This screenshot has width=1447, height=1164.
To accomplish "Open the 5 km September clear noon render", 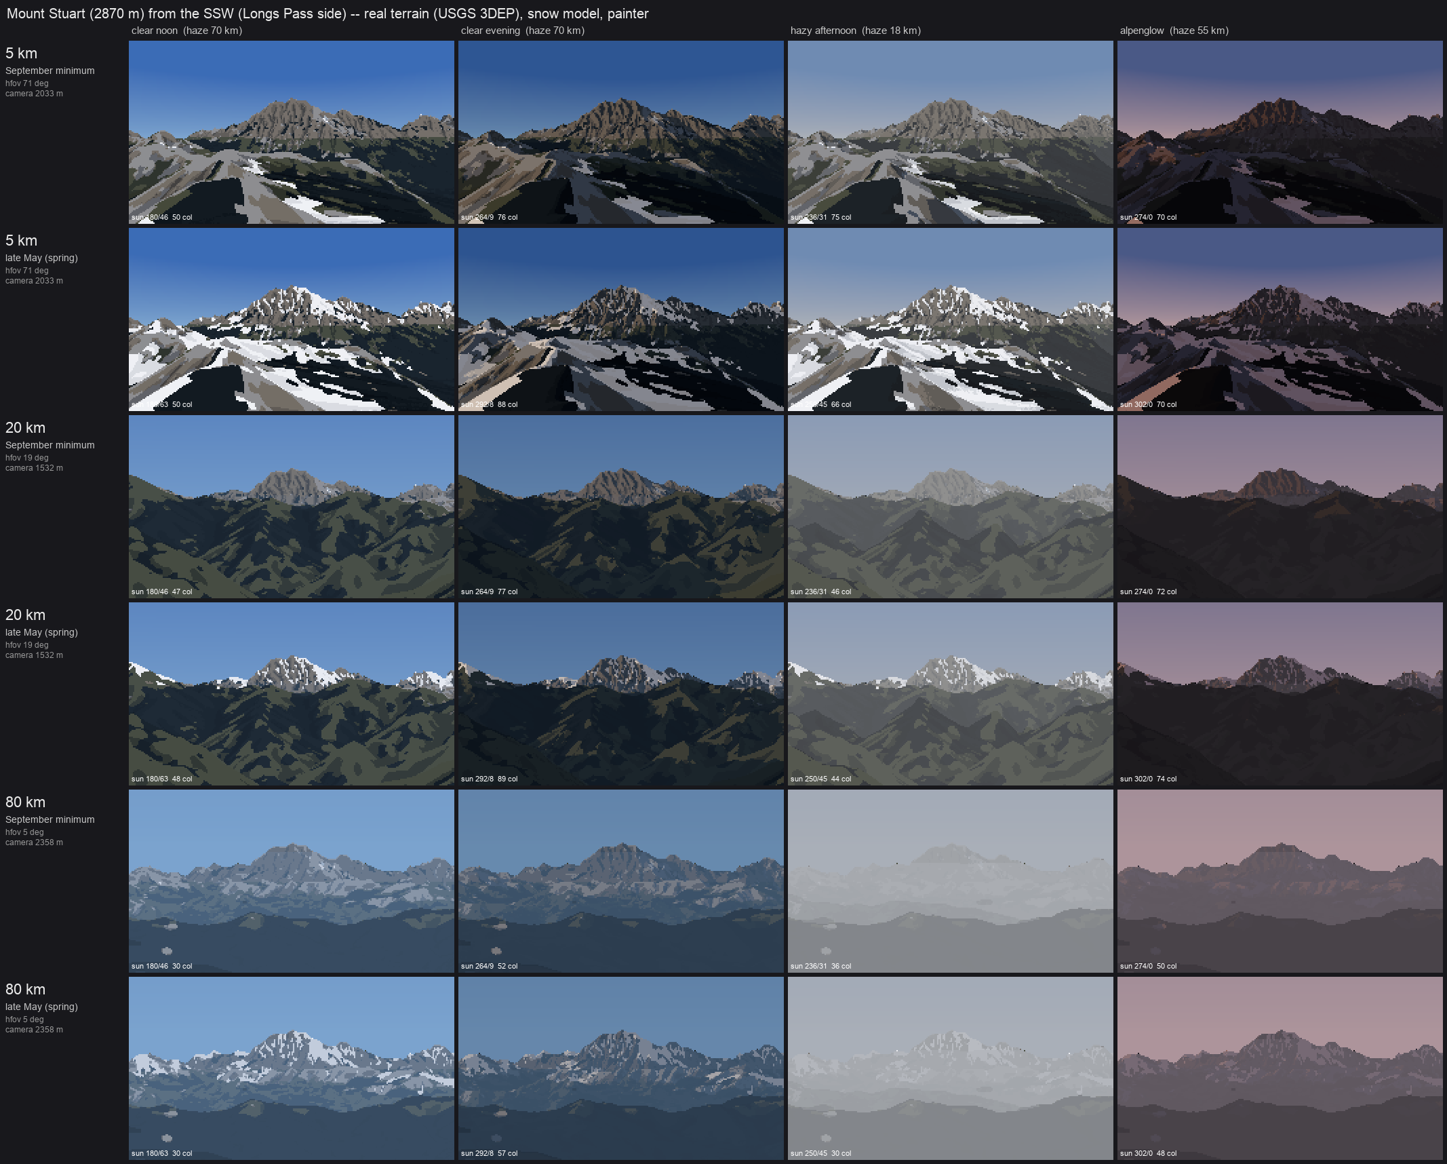I will (x=292, y=132).
